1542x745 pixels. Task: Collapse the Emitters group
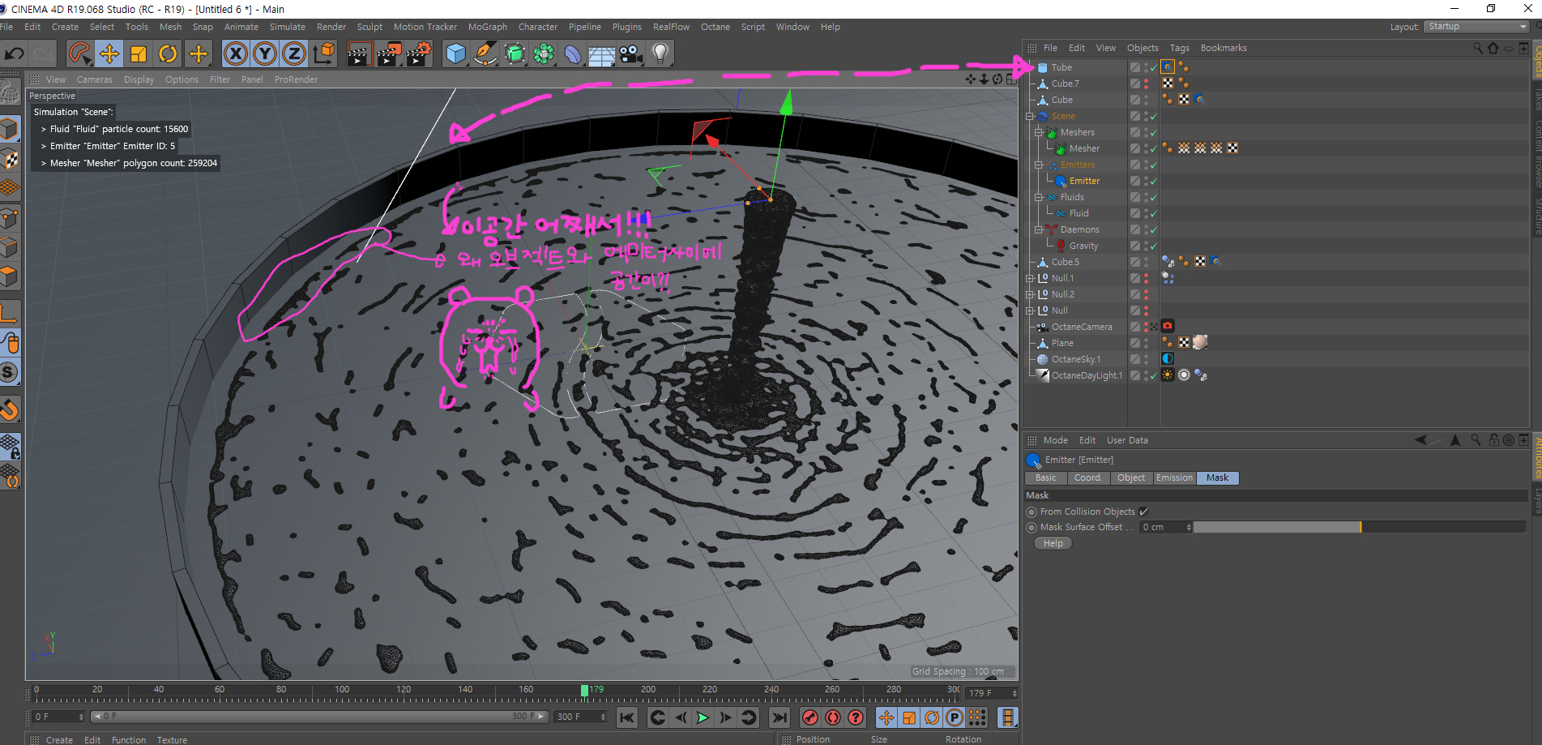tap(1039, 165)
